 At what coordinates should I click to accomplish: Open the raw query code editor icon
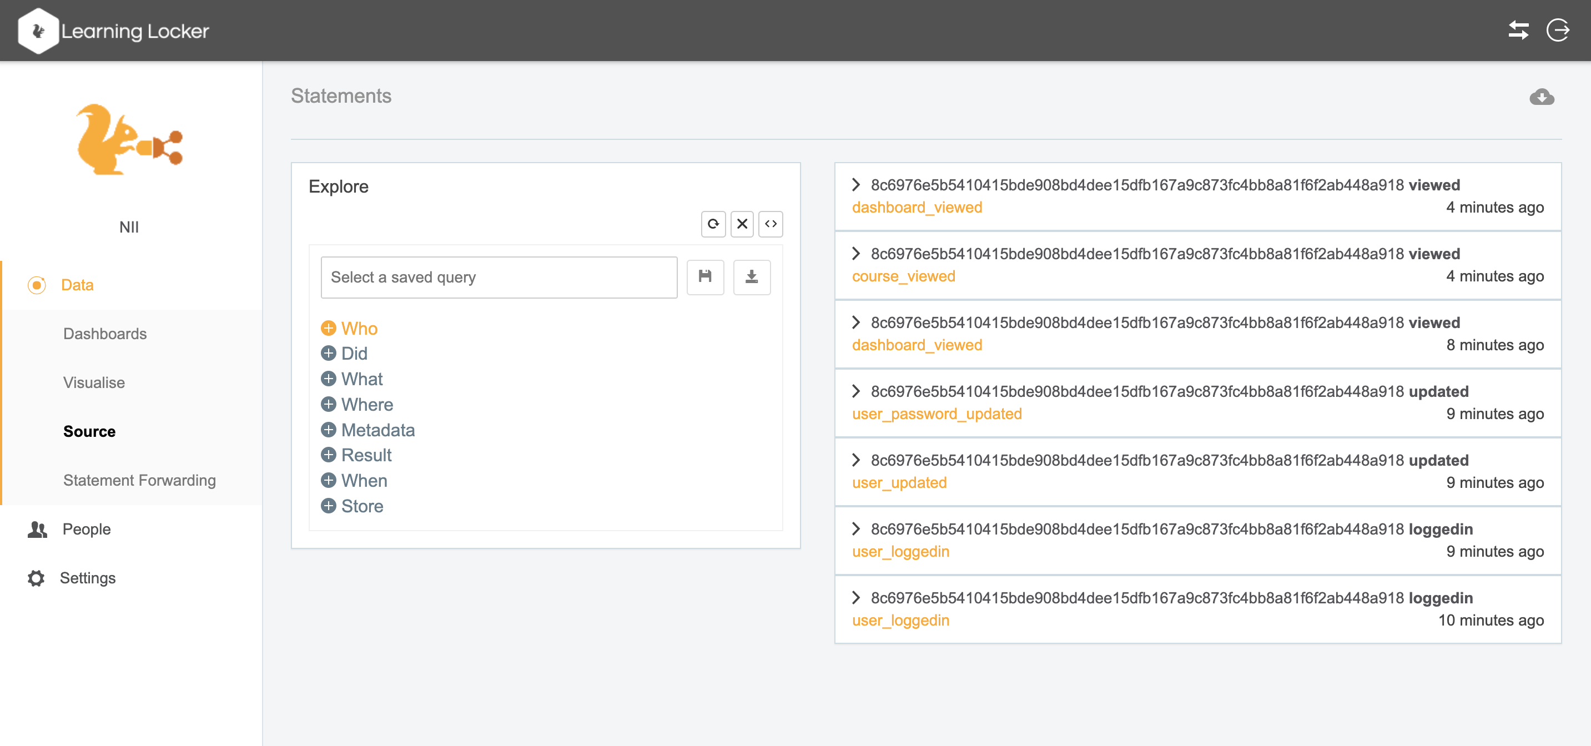tap(770, 224)
